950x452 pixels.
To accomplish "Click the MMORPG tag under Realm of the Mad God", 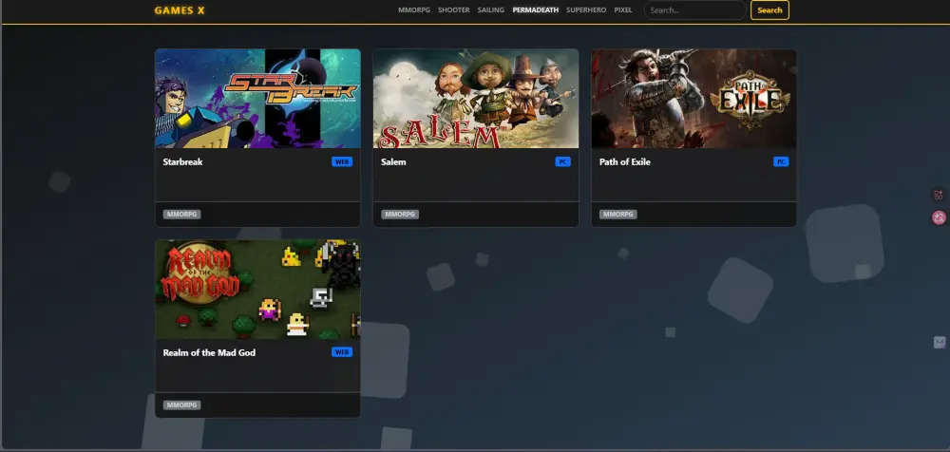I will (x=181, y=405).
